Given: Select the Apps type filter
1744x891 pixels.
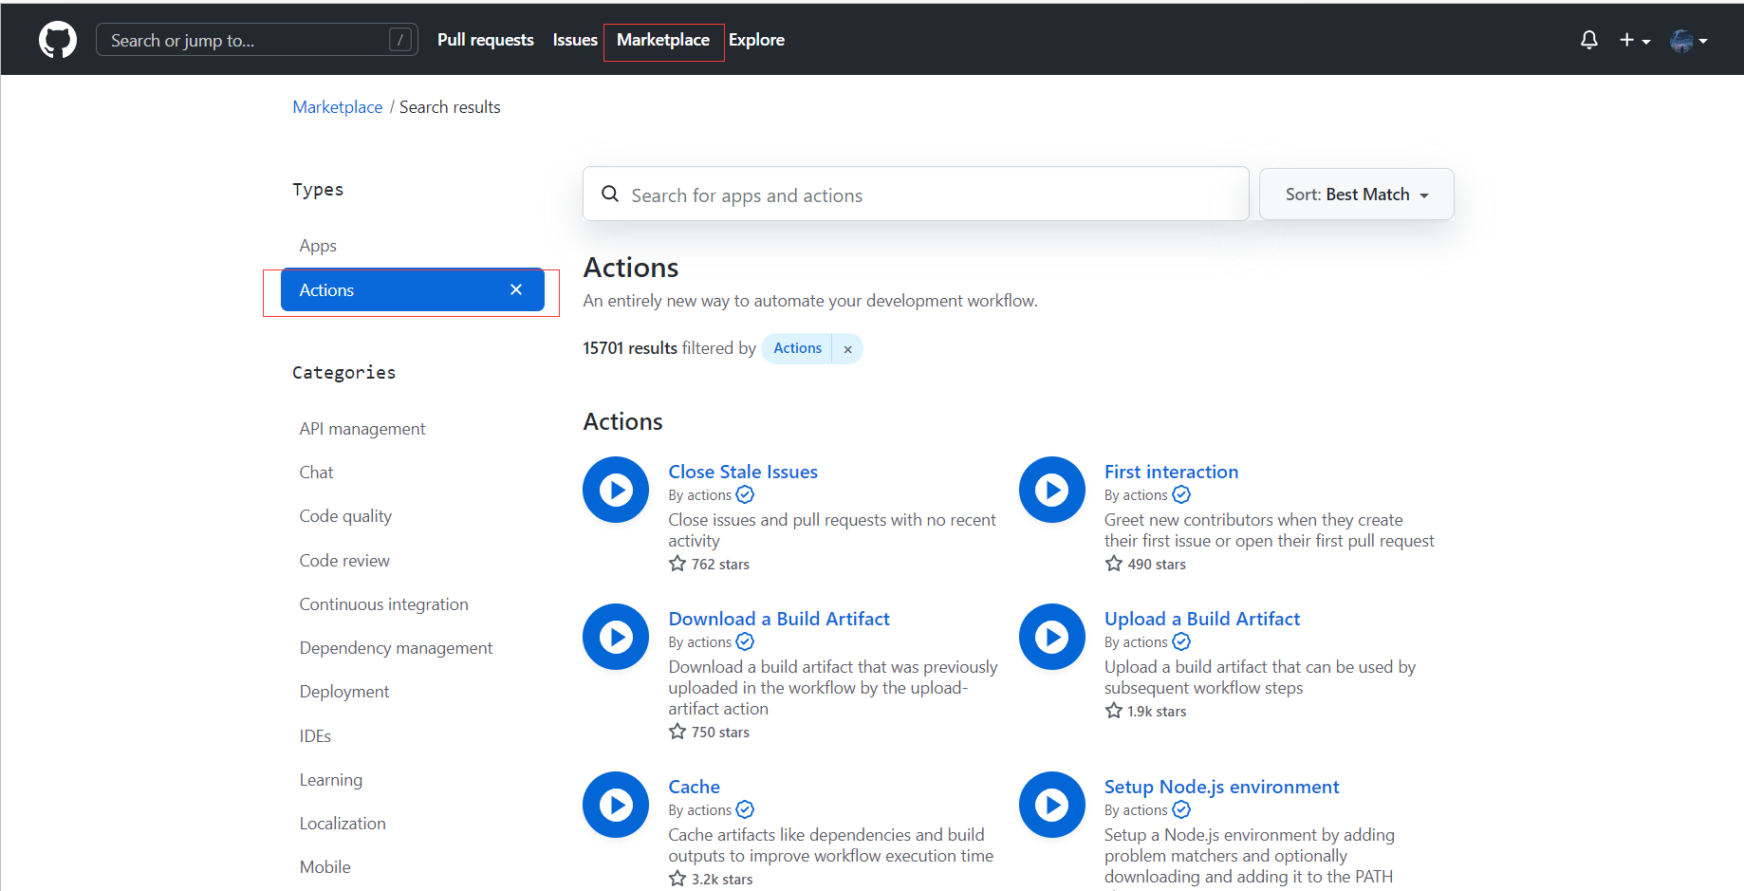Looking at the screenshot, I should click(318, 246).
